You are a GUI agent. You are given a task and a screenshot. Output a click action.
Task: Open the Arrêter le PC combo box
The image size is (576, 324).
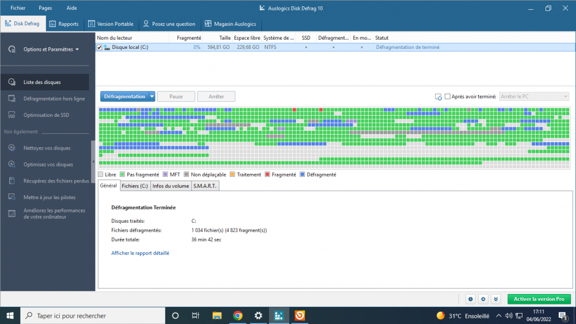[534, 97]
